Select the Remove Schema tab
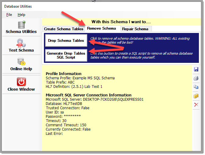The width and height of the screenshot is (205, 155). click(101, 28)
